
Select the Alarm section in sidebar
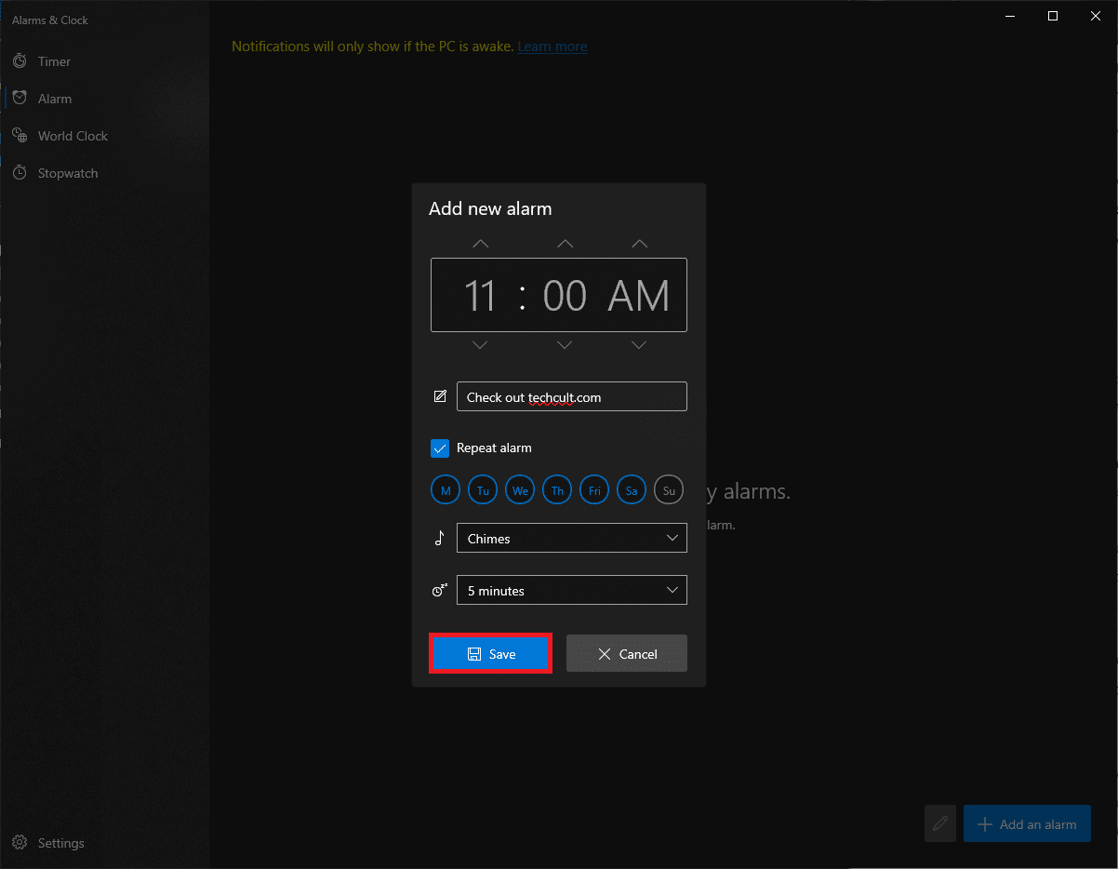pyautogui.click(x=54, y=98)
